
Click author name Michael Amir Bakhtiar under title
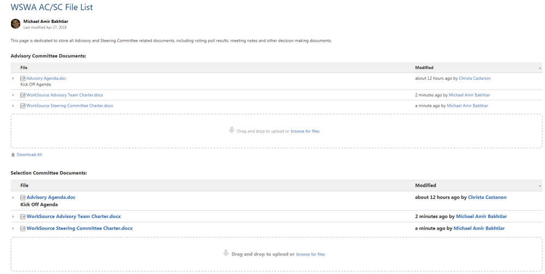click(45, 21)
